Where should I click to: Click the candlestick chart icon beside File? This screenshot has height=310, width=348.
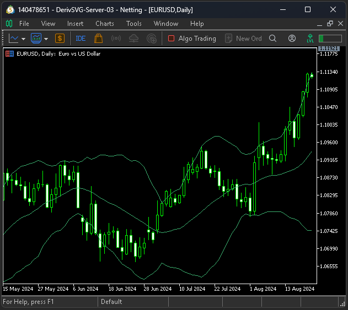(9, 24)
